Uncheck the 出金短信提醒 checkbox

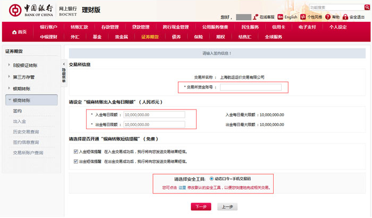(x=76, y=161)
